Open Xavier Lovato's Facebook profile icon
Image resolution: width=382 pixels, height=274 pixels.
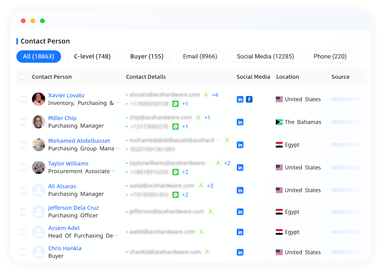click(x=249, y=100)
